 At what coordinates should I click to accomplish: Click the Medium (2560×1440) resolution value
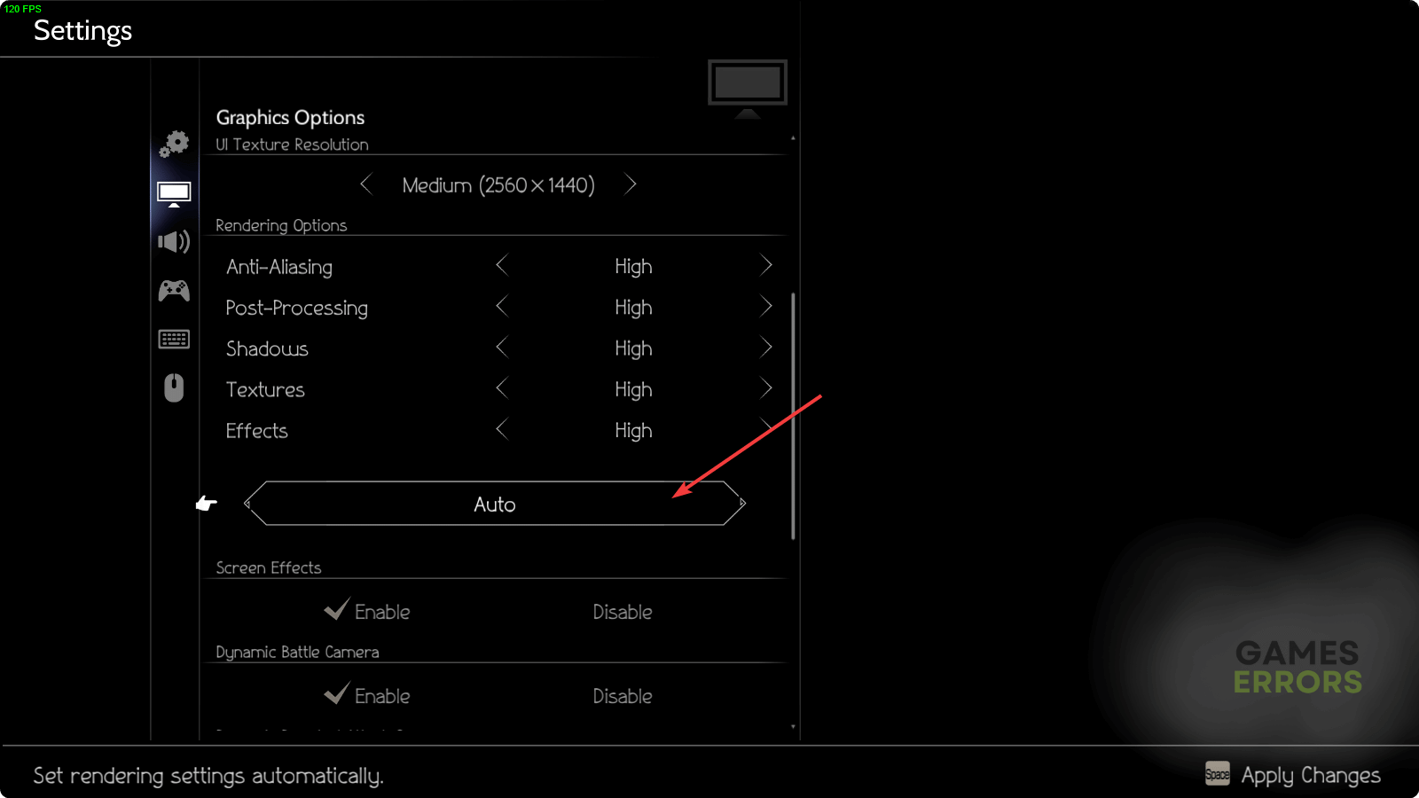[x=498, y=185]
